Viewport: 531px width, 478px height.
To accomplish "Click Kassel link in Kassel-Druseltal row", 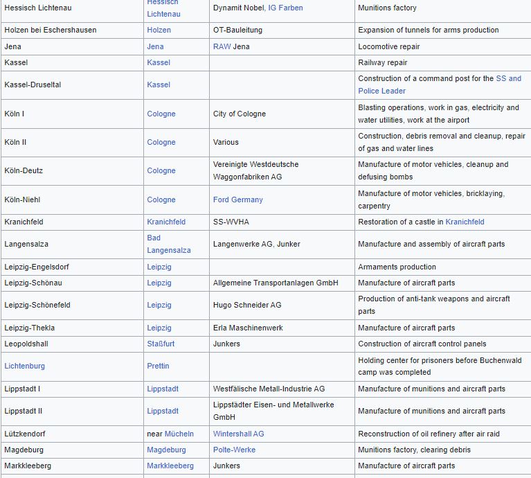I will (158, 85).
